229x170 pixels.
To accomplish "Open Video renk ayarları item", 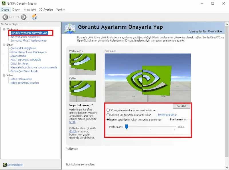I will [21, 79].
